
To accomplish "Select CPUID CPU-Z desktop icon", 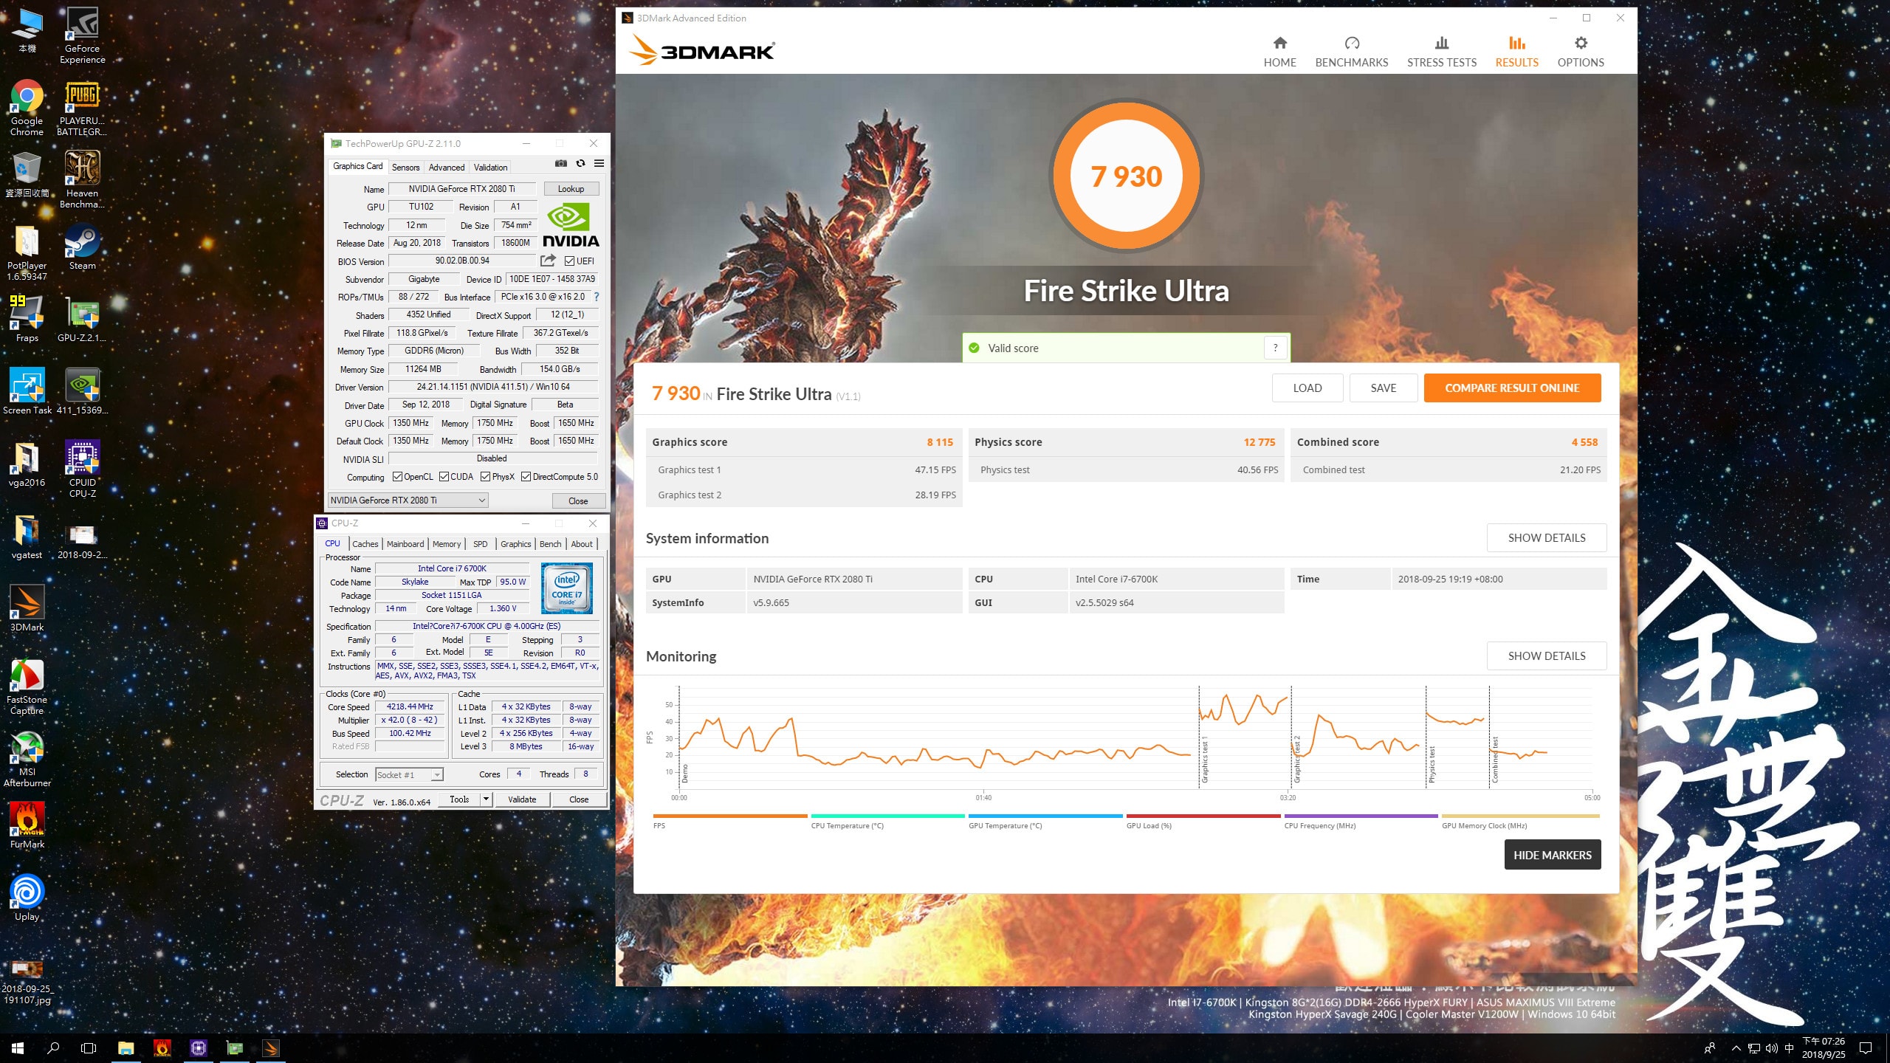I will (82, 469).
